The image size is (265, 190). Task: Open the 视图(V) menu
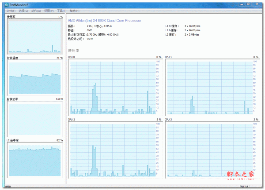pyautogui.click(x=49, y=11)
